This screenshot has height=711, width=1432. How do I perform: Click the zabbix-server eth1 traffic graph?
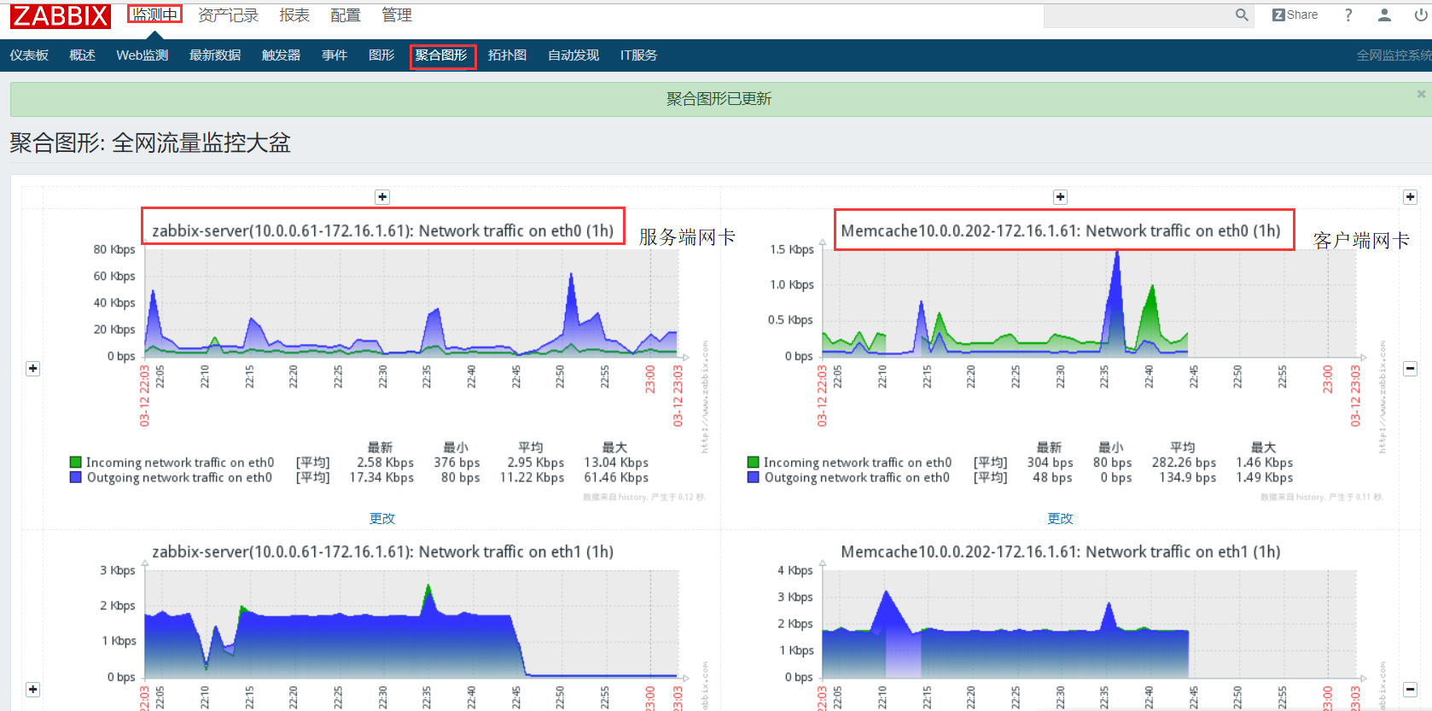click(412, 624)
